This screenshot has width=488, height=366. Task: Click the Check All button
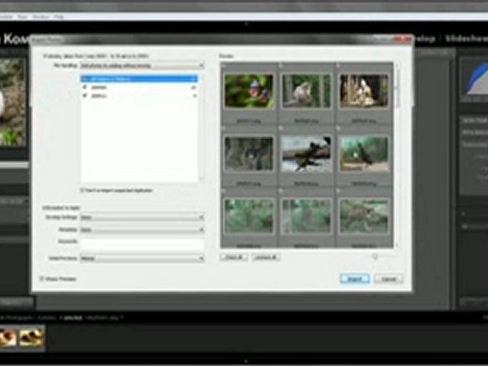[x=234, y=257]
